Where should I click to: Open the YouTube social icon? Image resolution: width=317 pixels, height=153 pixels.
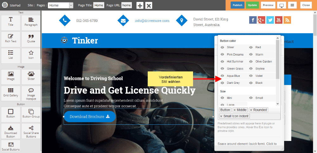click(279, 20)
